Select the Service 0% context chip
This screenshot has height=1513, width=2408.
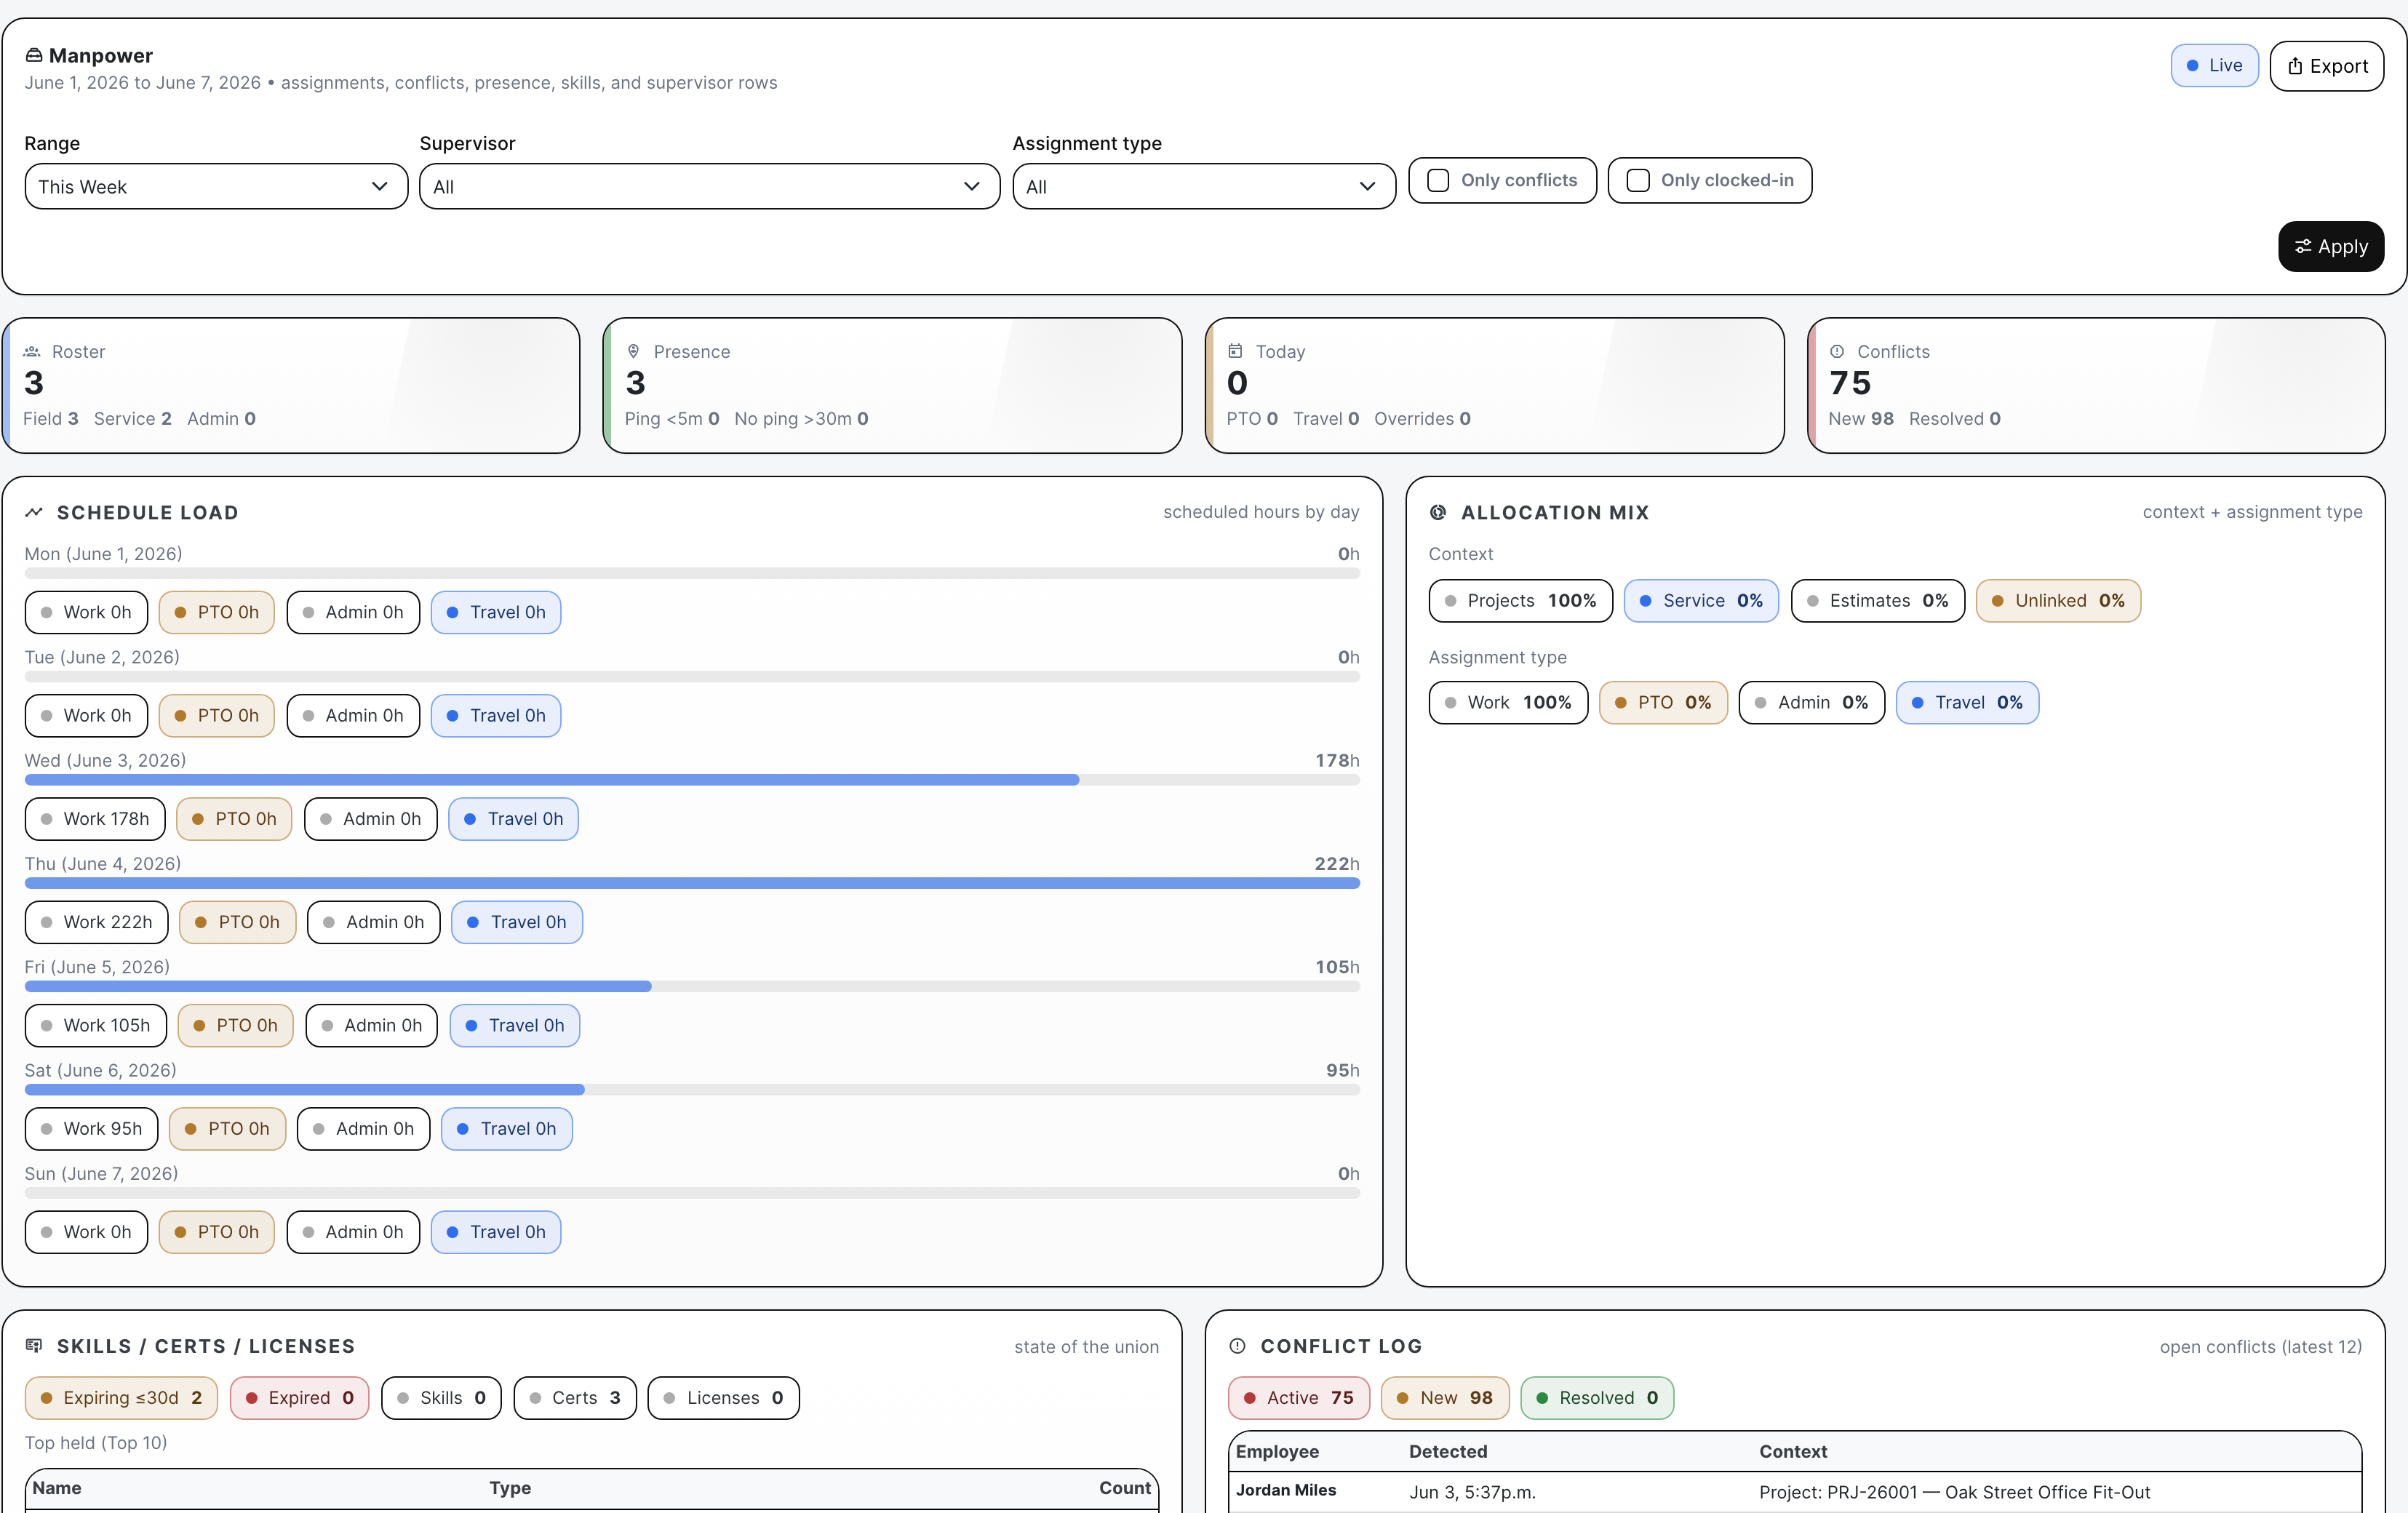[x=1701, y=601]
